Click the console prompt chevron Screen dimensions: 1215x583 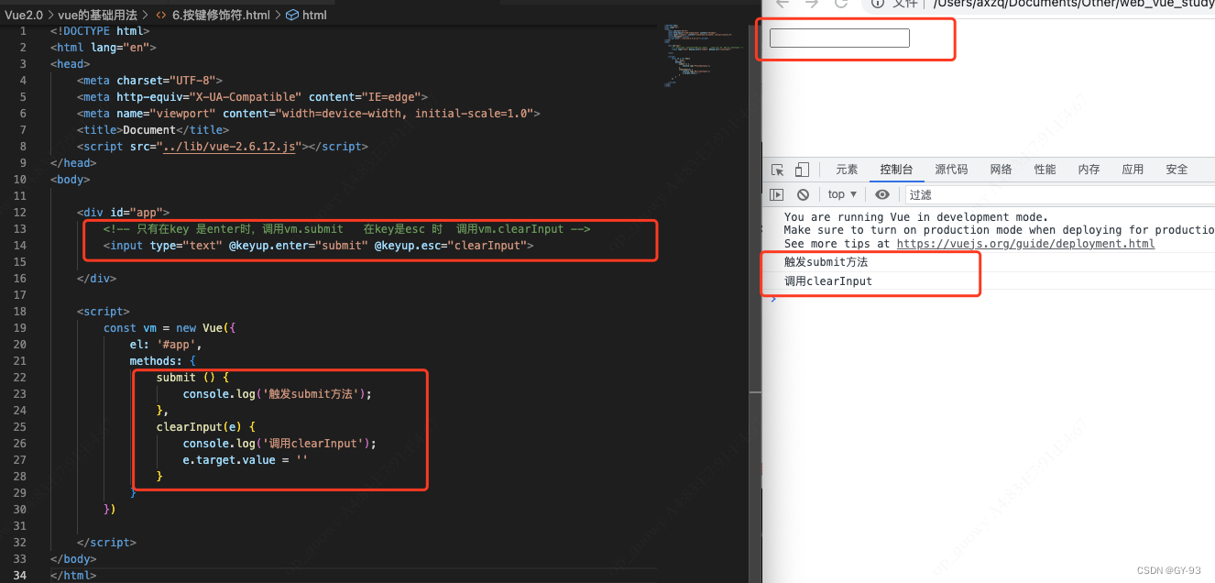pyautogui.click(x=773, y=299)
